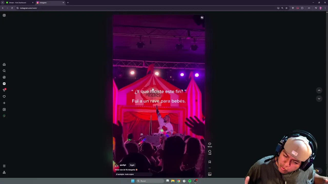The image size is (328, 184).
Task: Open the Reels icon in sidebar
Action: [x=4, y=84]
